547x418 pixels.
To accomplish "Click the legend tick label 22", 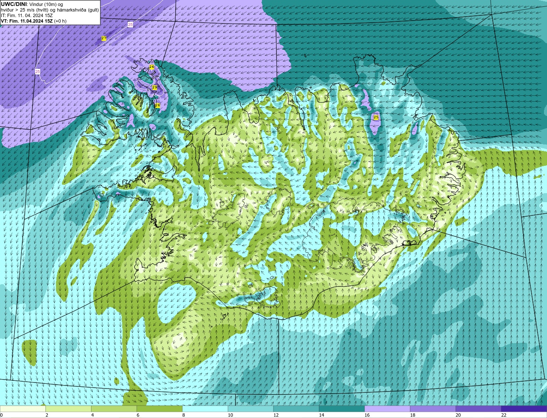I will pos(504,415).
